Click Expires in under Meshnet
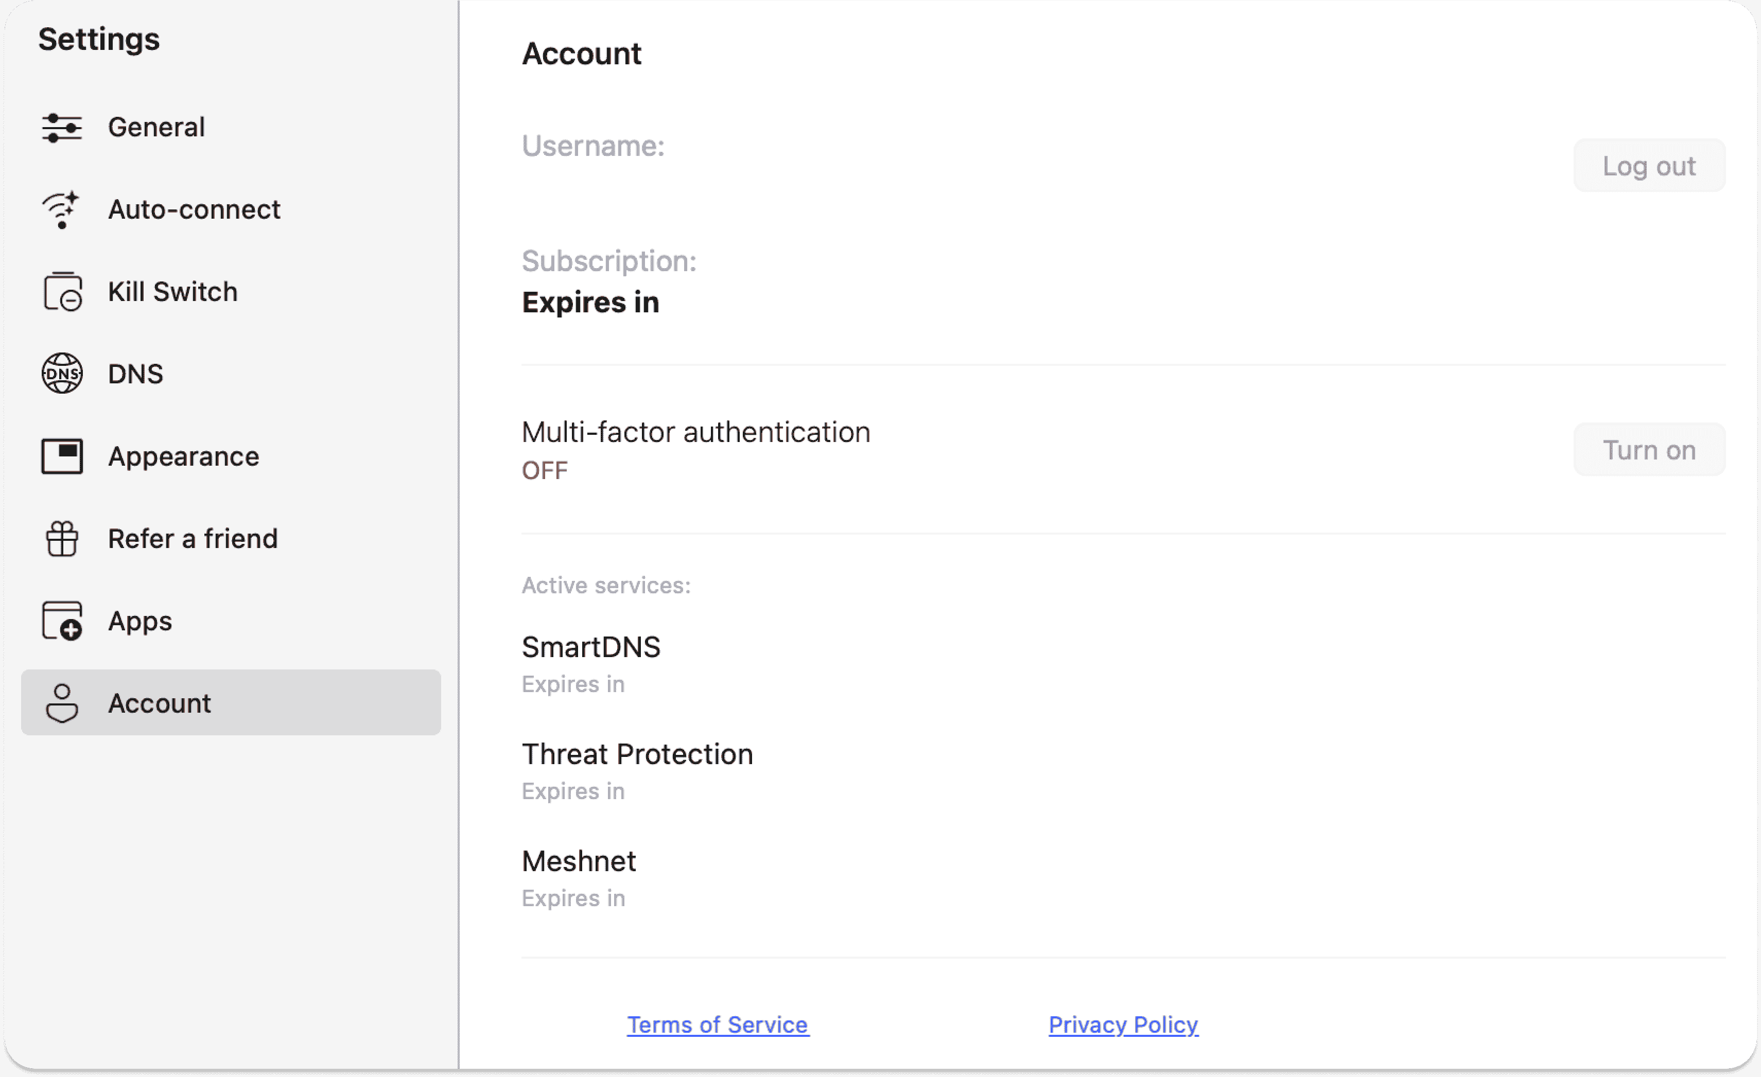Viewport: 1761px width, 1077px height. pos(573,898)
